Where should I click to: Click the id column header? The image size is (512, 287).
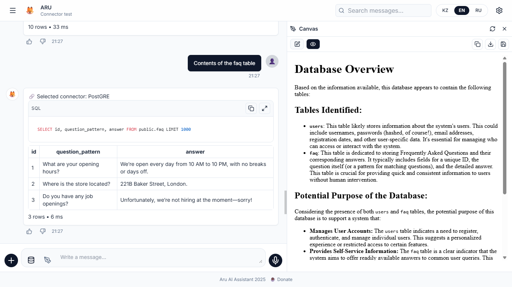(34, 152)
